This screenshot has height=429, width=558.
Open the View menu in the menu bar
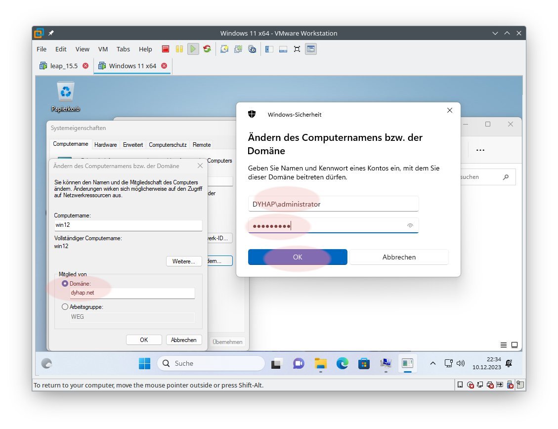pos(82,49)
